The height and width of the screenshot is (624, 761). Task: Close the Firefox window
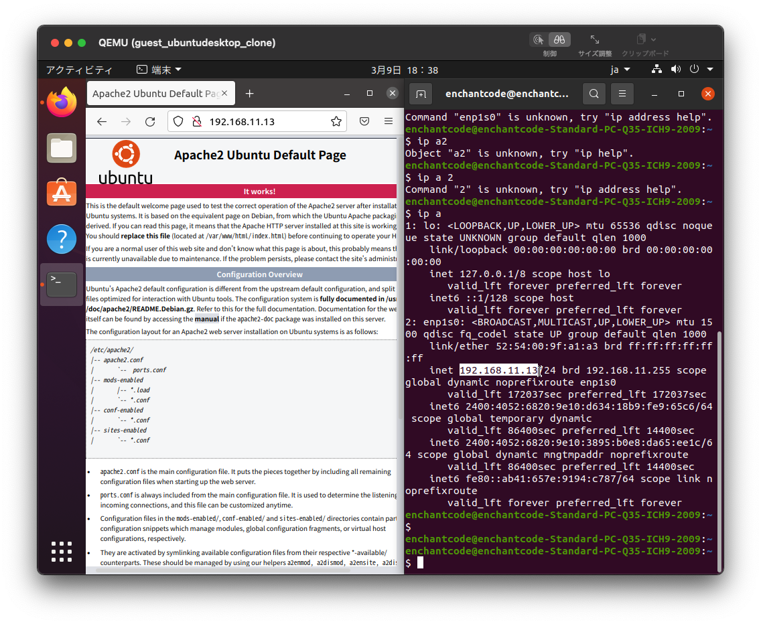[x=393, y=93]
